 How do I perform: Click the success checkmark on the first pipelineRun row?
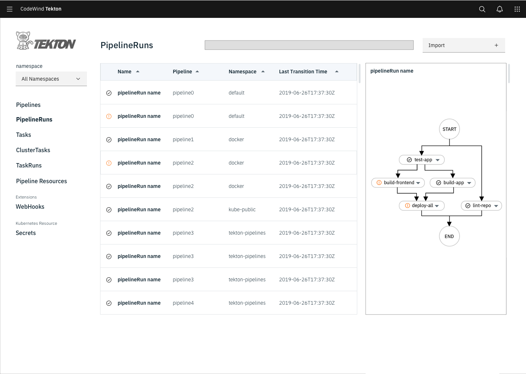point(109,93)
